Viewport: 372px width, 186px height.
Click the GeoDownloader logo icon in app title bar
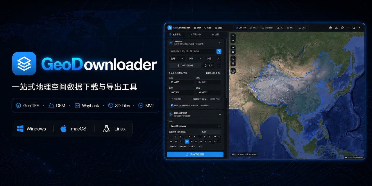[170, 28]
